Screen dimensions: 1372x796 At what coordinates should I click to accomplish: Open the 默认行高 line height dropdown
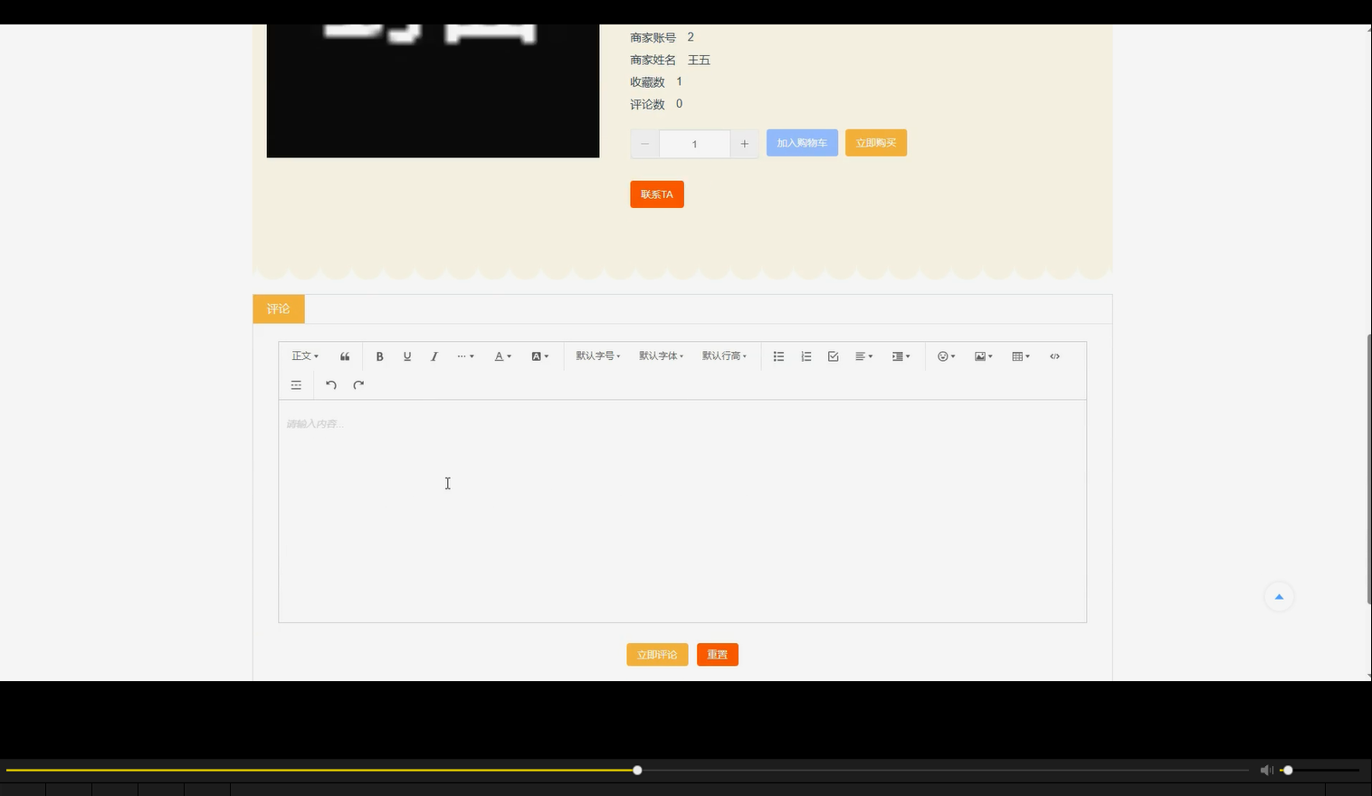click(725, 356)
